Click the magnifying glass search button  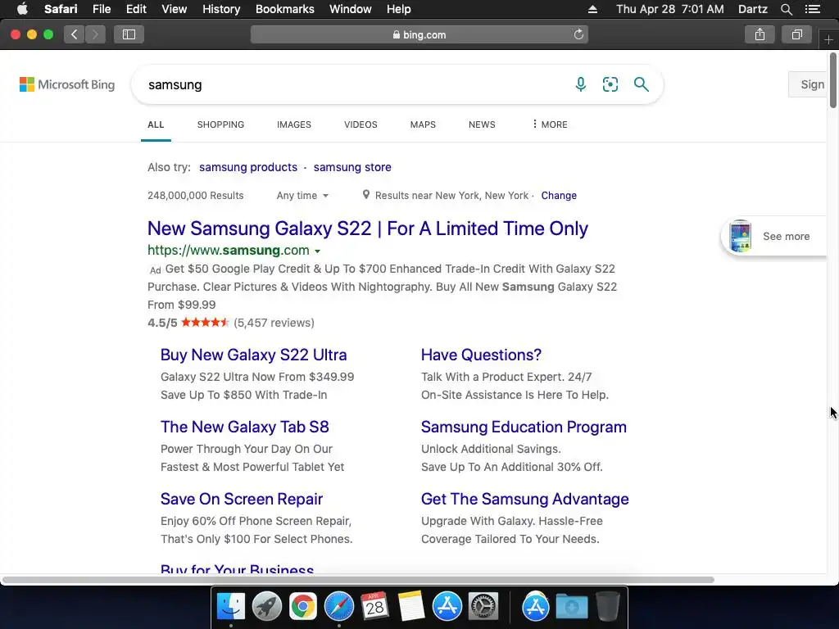click(x=641, y=84)
